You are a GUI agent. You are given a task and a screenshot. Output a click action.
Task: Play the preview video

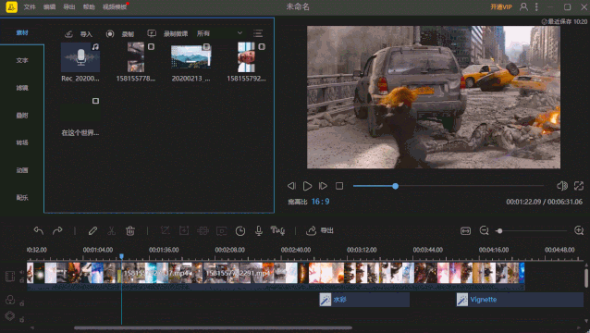pyautogui.click(x=307, y=186)
